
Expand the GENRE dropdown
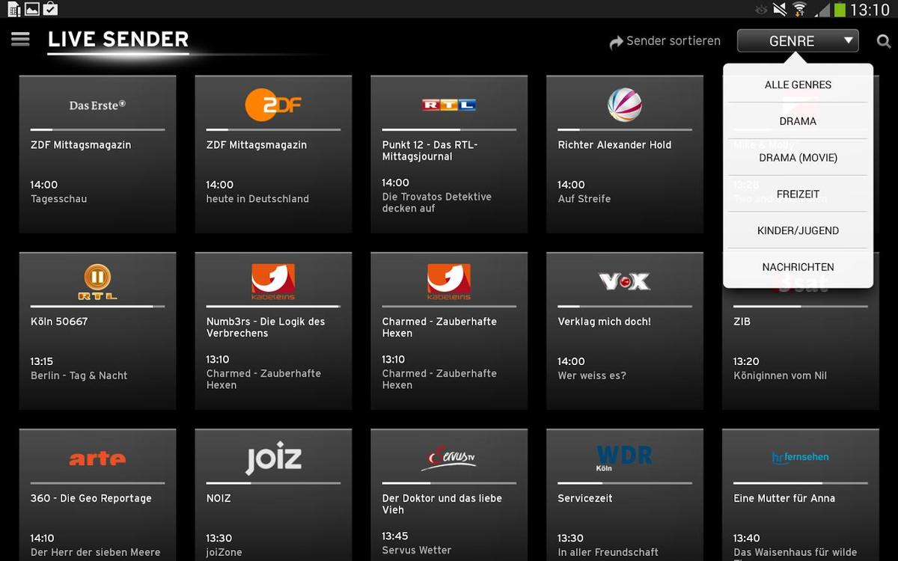[798, 41]
